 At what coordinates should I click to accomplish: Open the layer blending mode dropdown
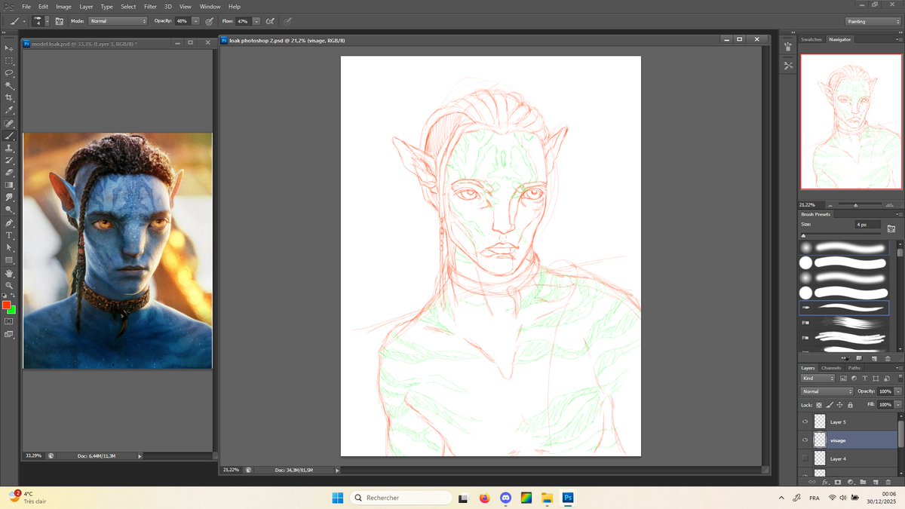tap(826, 391)
